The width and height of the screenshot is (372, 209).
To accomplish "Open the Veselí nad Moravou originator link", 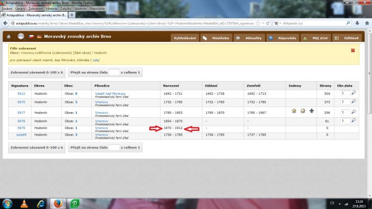I will click(110, 94).
